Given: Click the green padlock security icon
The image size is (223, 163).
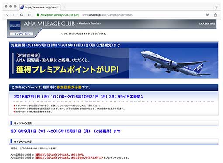Looking at the screenshot, I should [x=38, y=15].
